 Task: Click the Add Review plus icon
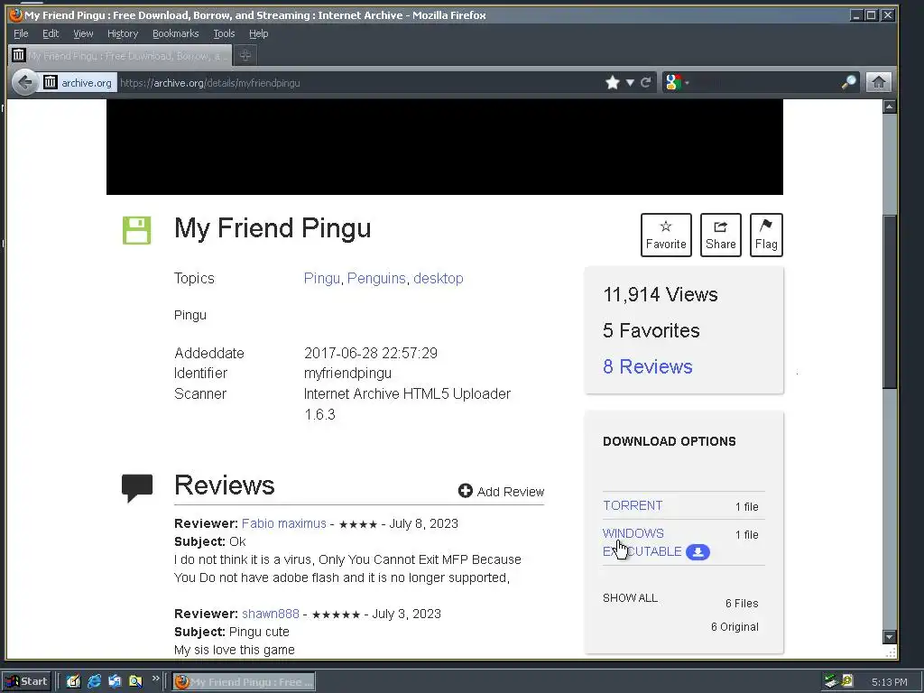tap(466, 491)
